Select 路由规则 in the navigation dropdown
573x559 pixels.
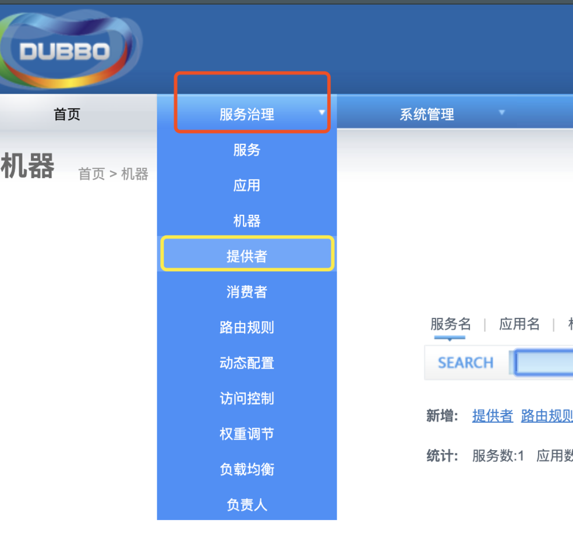point(247,327)
